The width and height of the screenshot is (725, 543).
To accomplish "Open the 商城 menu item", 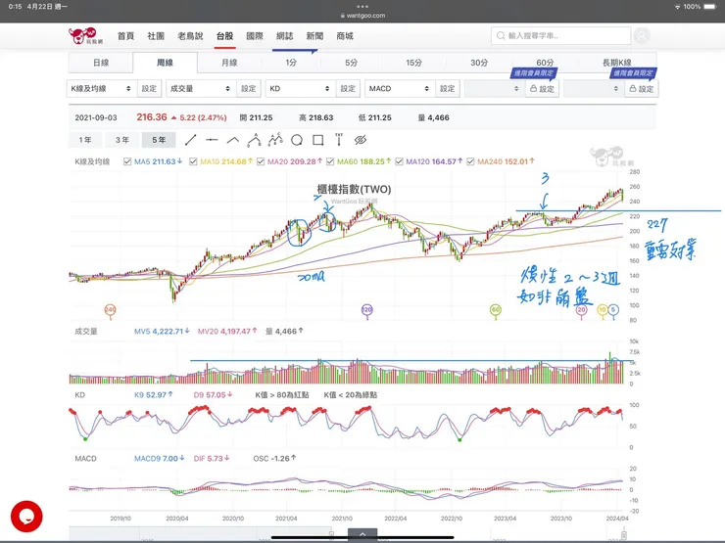I will [345, 36].
